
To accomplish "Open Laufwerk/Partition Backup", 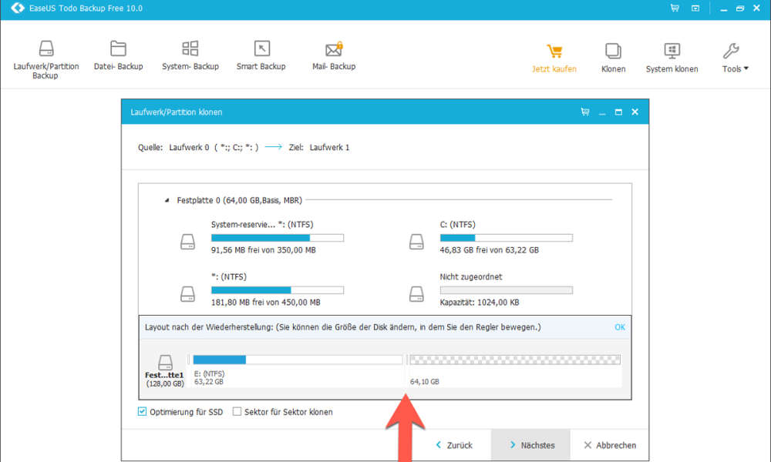I will pos(45,59).
